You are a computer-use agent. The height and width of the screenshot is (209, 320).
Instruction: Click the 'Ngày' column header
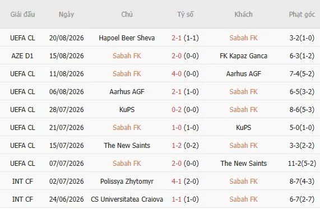[x=66, y=15]
